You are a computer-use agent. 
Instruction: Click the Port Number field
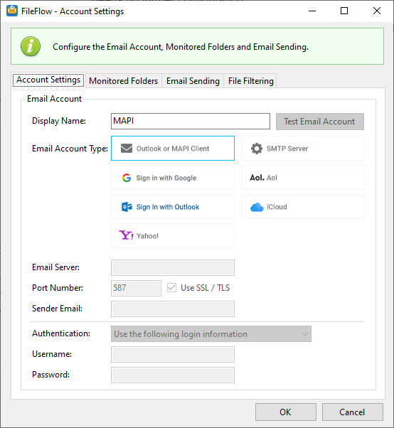(x=136, y=288)
